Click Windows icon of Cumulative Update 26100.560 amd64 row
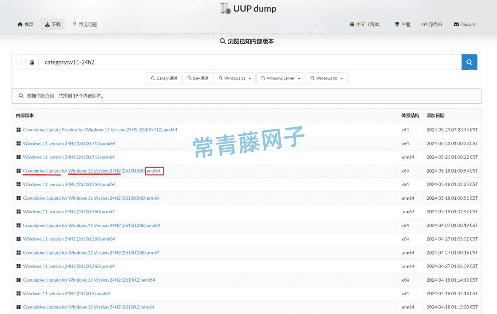Viewport: 497px width, 314px height. [x=18, y=171]
